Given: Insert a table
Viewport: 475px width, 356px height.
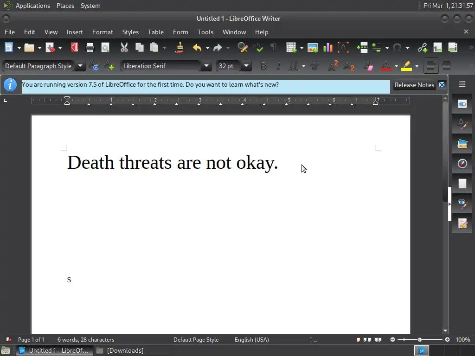Looking at the screenshot, I should tap(291, 48).
